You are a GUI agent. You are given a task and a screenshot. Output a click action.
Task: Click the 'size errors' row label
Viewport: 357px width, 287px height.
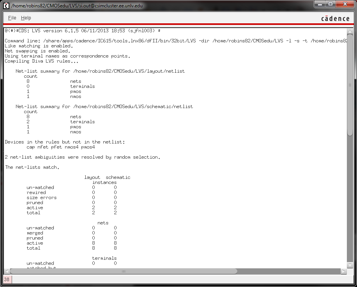tap(41, 198)
